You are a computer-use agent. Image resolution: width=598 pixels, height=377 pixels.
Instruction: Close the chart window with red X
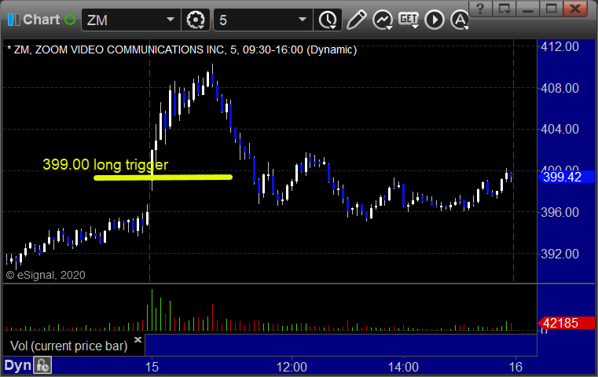[575, 9]
